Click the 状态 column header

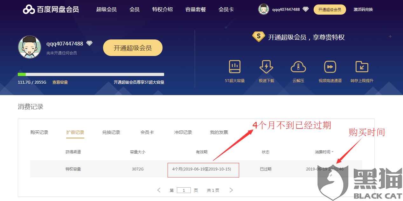(266, 152)
